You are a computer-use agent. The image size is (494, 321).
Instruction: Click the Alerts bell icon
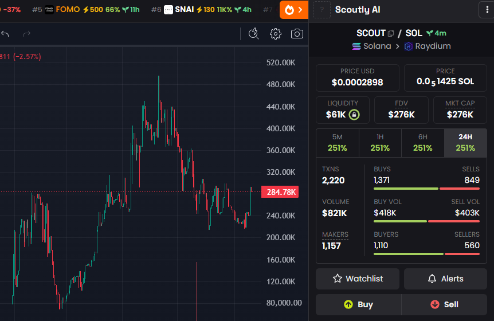click(x=432, y=279)
